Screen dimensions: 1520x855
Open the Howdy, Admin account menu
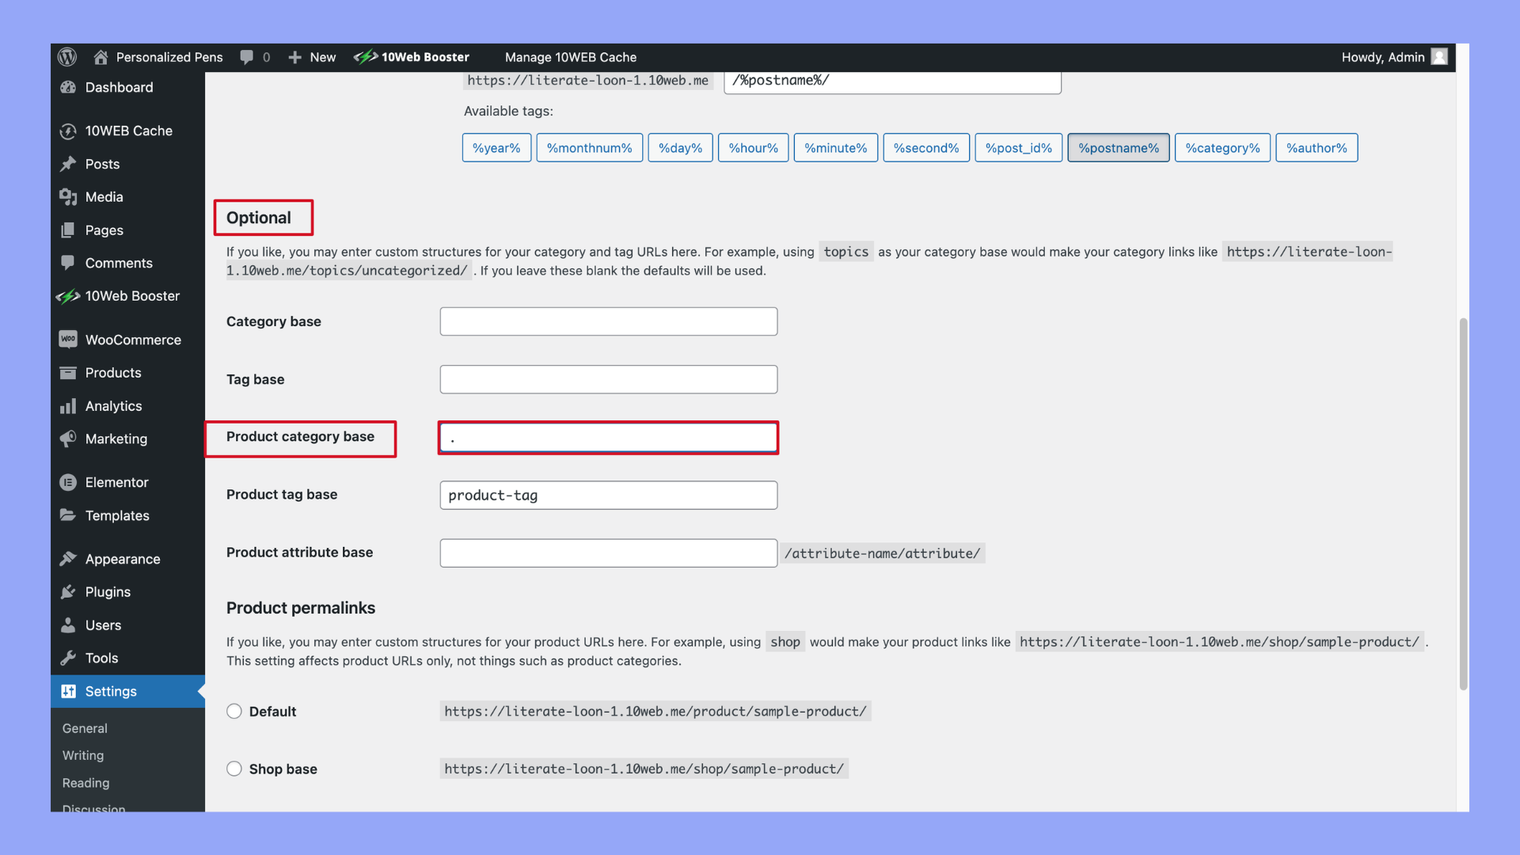pos(1395,57)
